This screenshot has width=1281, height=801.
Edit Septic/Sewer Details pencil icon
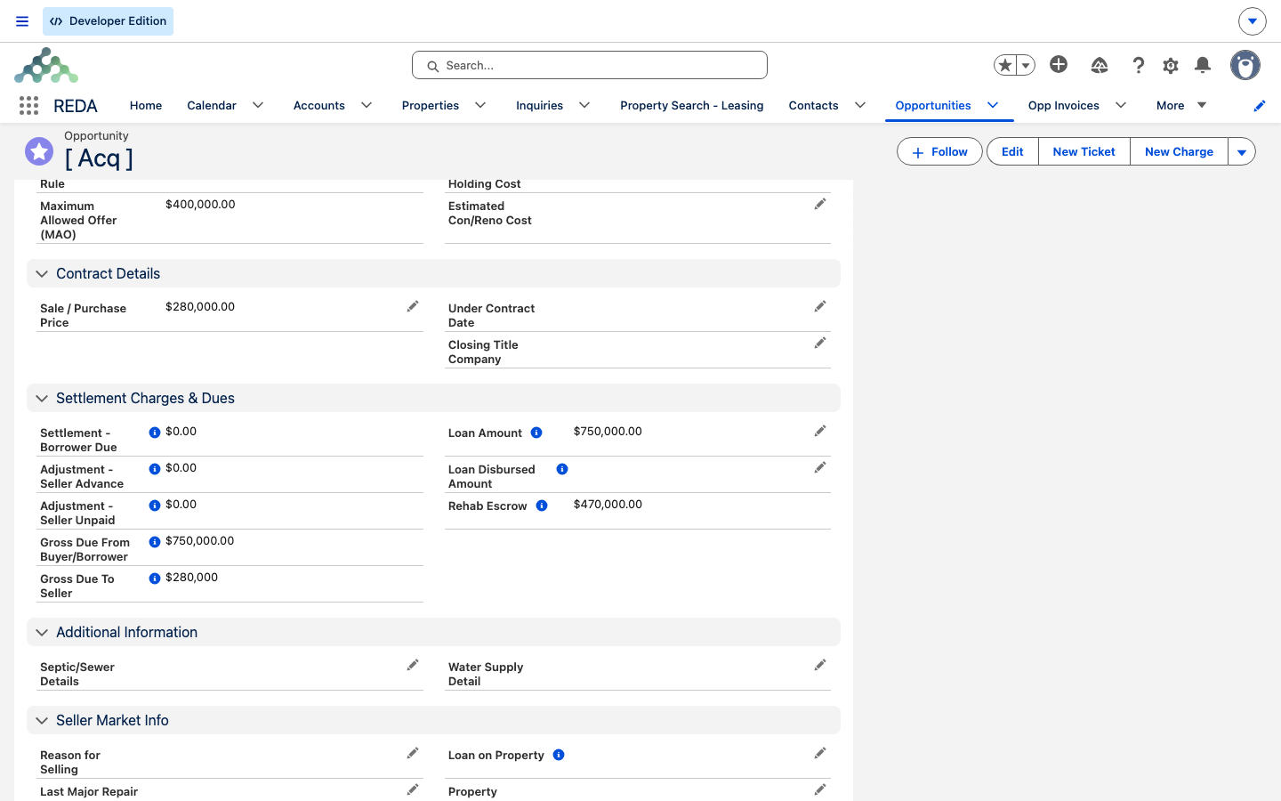pyautogui.click(x=413, y=665)
